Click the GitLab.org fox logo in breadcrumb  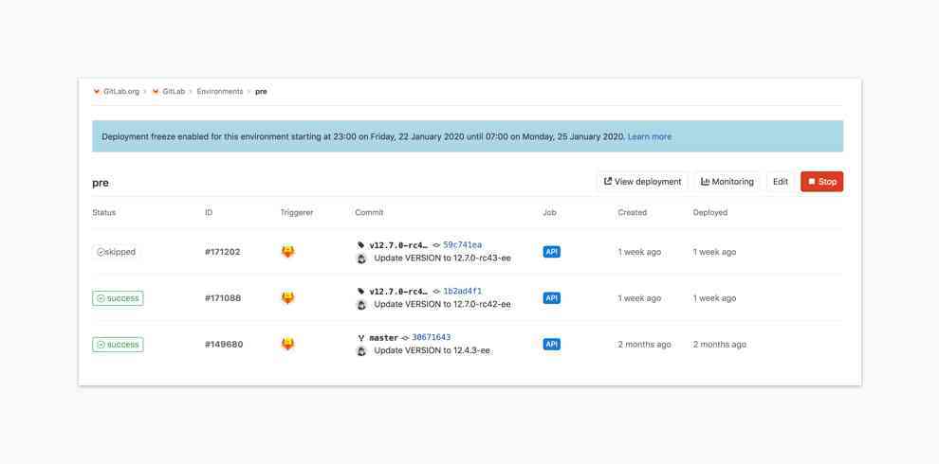click(97, 92)
